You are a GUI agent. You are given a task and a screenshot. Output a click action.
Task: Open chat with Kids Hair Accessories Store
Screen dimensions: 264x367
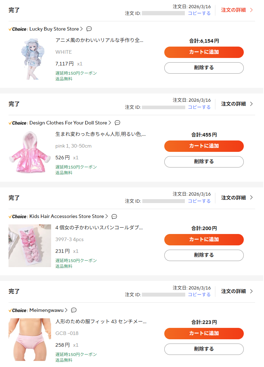(x=114, y=216)
